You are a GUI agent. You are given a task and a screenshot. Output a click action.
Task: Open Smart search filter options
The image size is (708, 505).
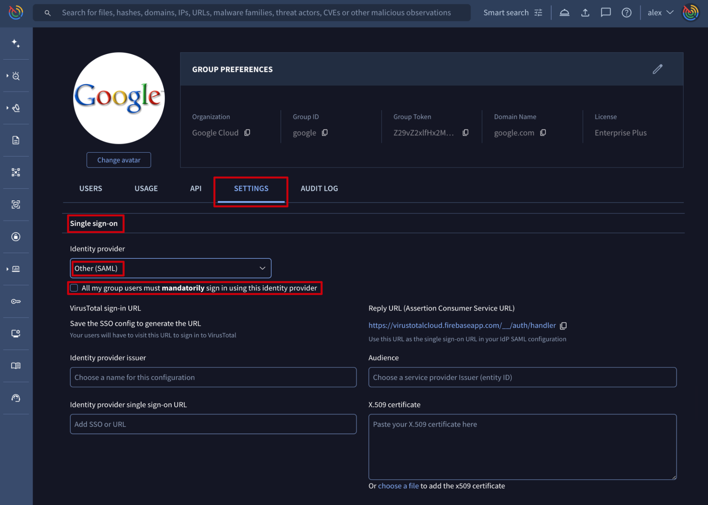click(x=538, y=13)
